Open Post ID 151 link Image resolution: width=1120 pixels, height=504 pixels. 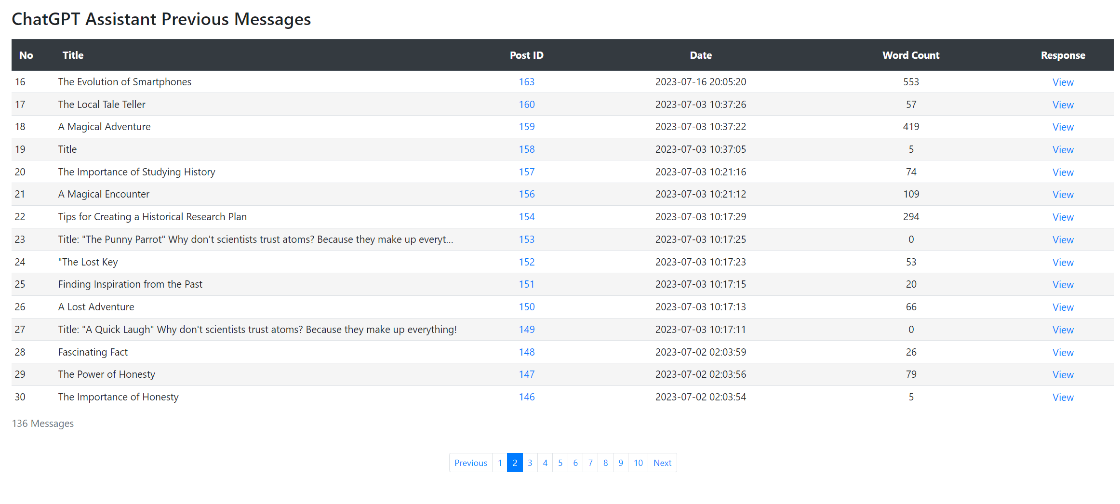[x=526, y=284]
